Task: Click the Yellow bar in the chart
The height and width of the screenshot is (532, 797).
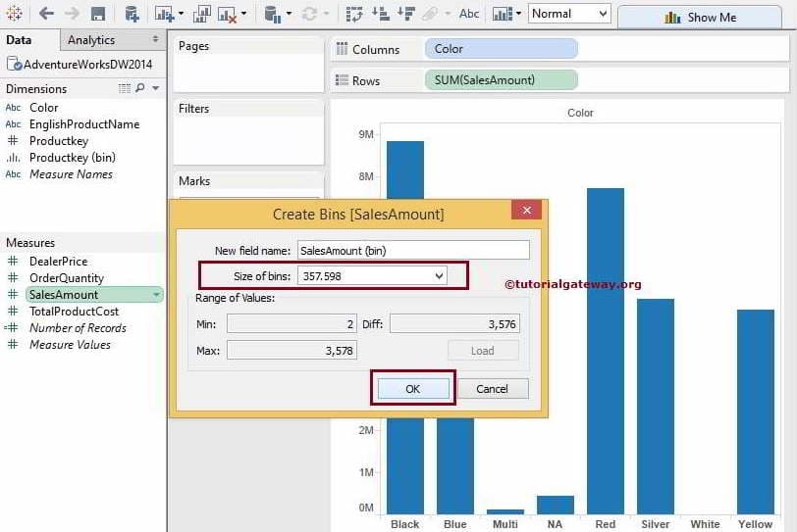Action: click(x=756, y=411)
